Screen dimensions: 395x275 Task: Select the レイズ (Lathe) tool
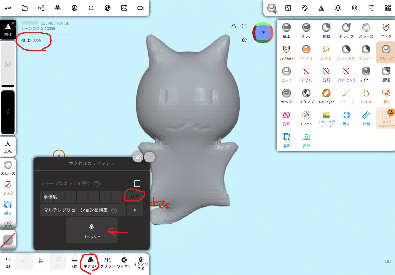[366, 97]
